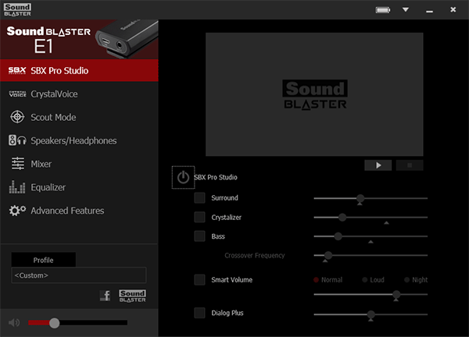Image resolution: width=469 pixels, height=337 pixels.
Task: Enable the Crystalizer checkbox
Action: point(199,217)
